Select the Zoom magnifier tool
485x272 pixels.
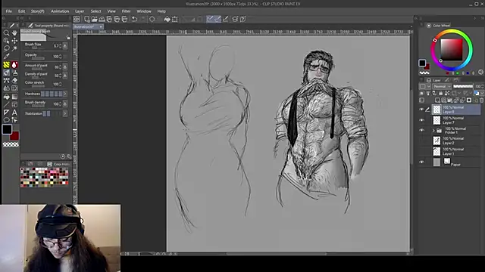click(6, 32)
